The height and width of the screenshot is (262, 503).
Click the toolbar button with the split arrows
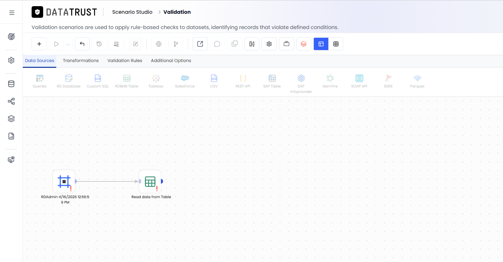[252, 44]
